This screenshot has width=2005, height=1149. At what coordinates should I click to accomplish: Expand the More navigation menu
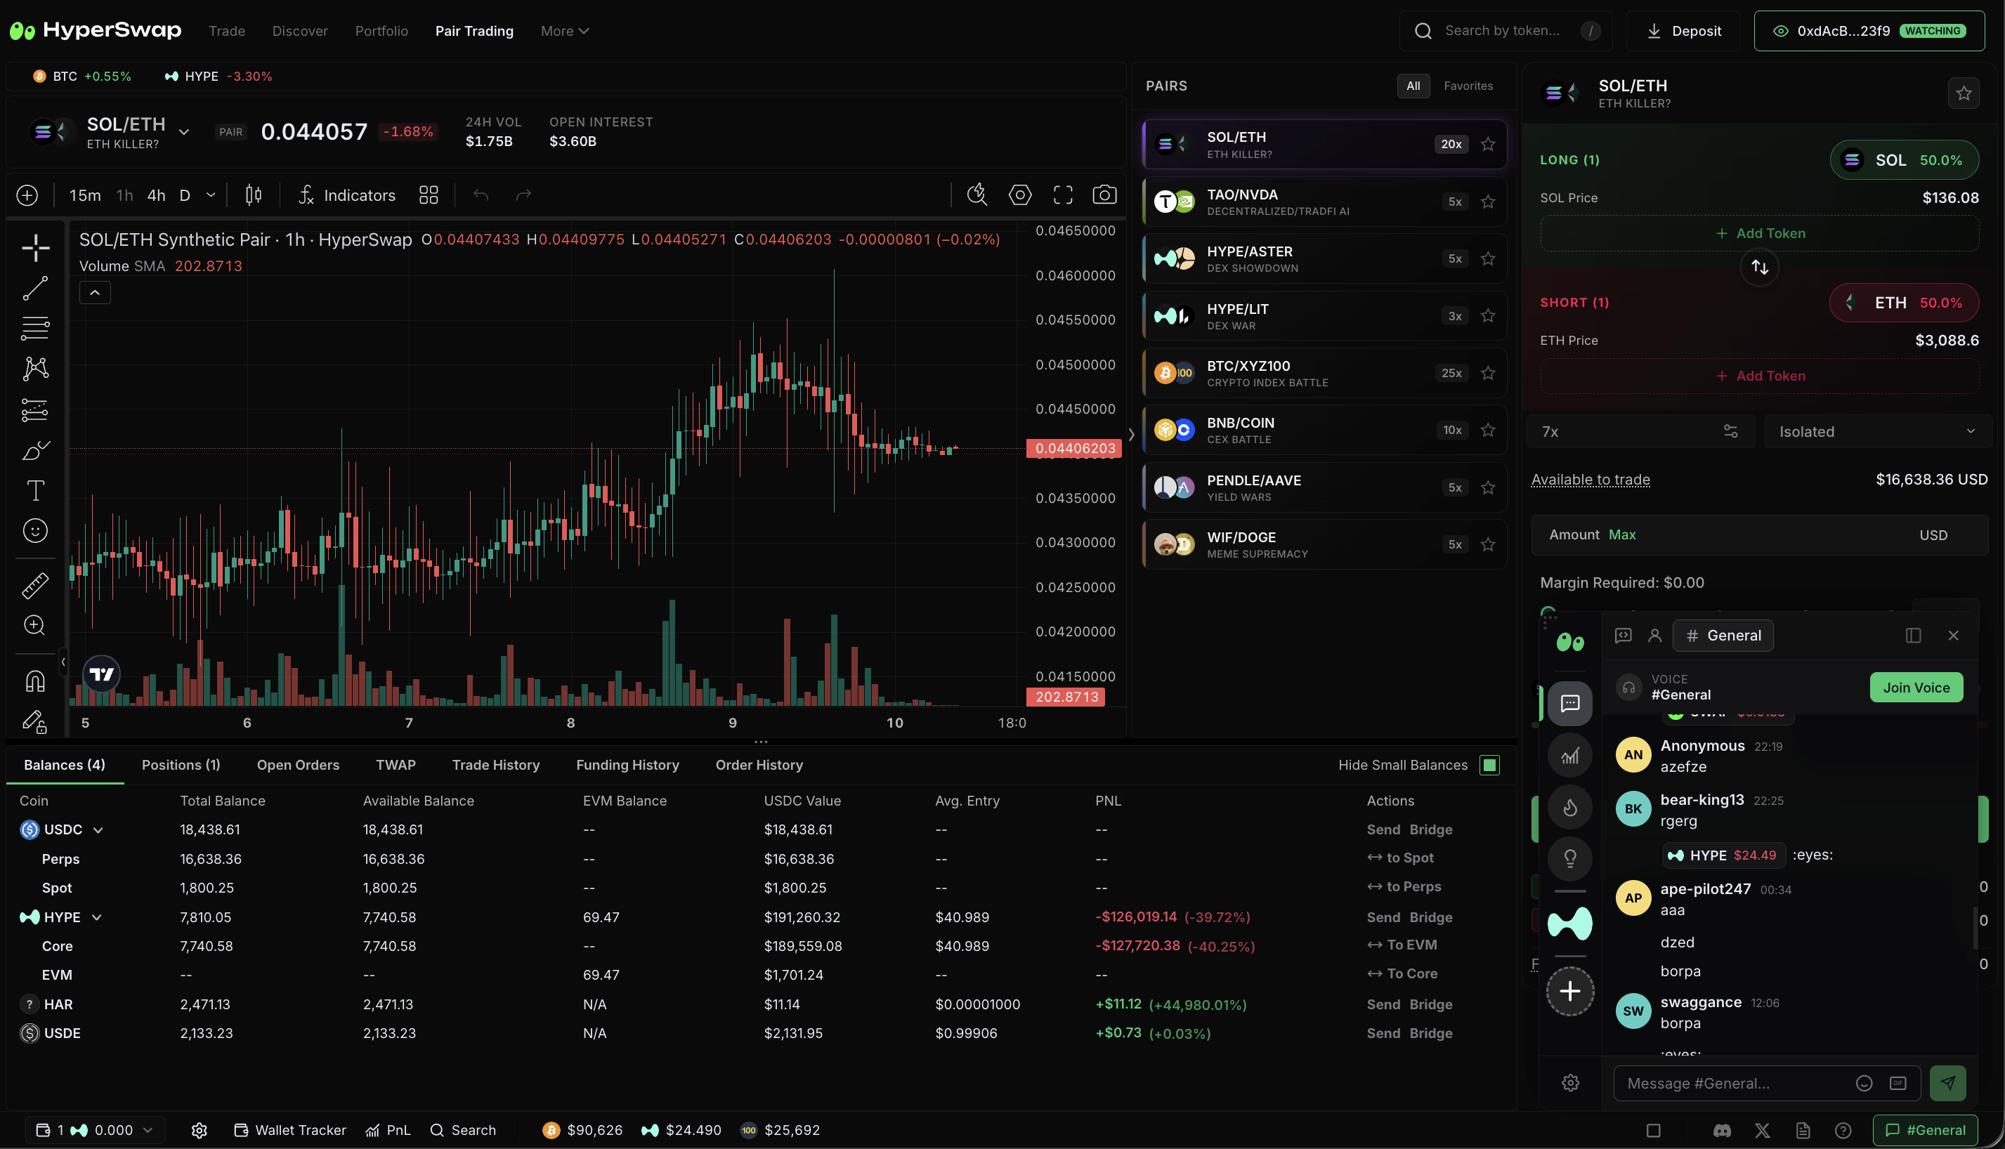[564, 31]
